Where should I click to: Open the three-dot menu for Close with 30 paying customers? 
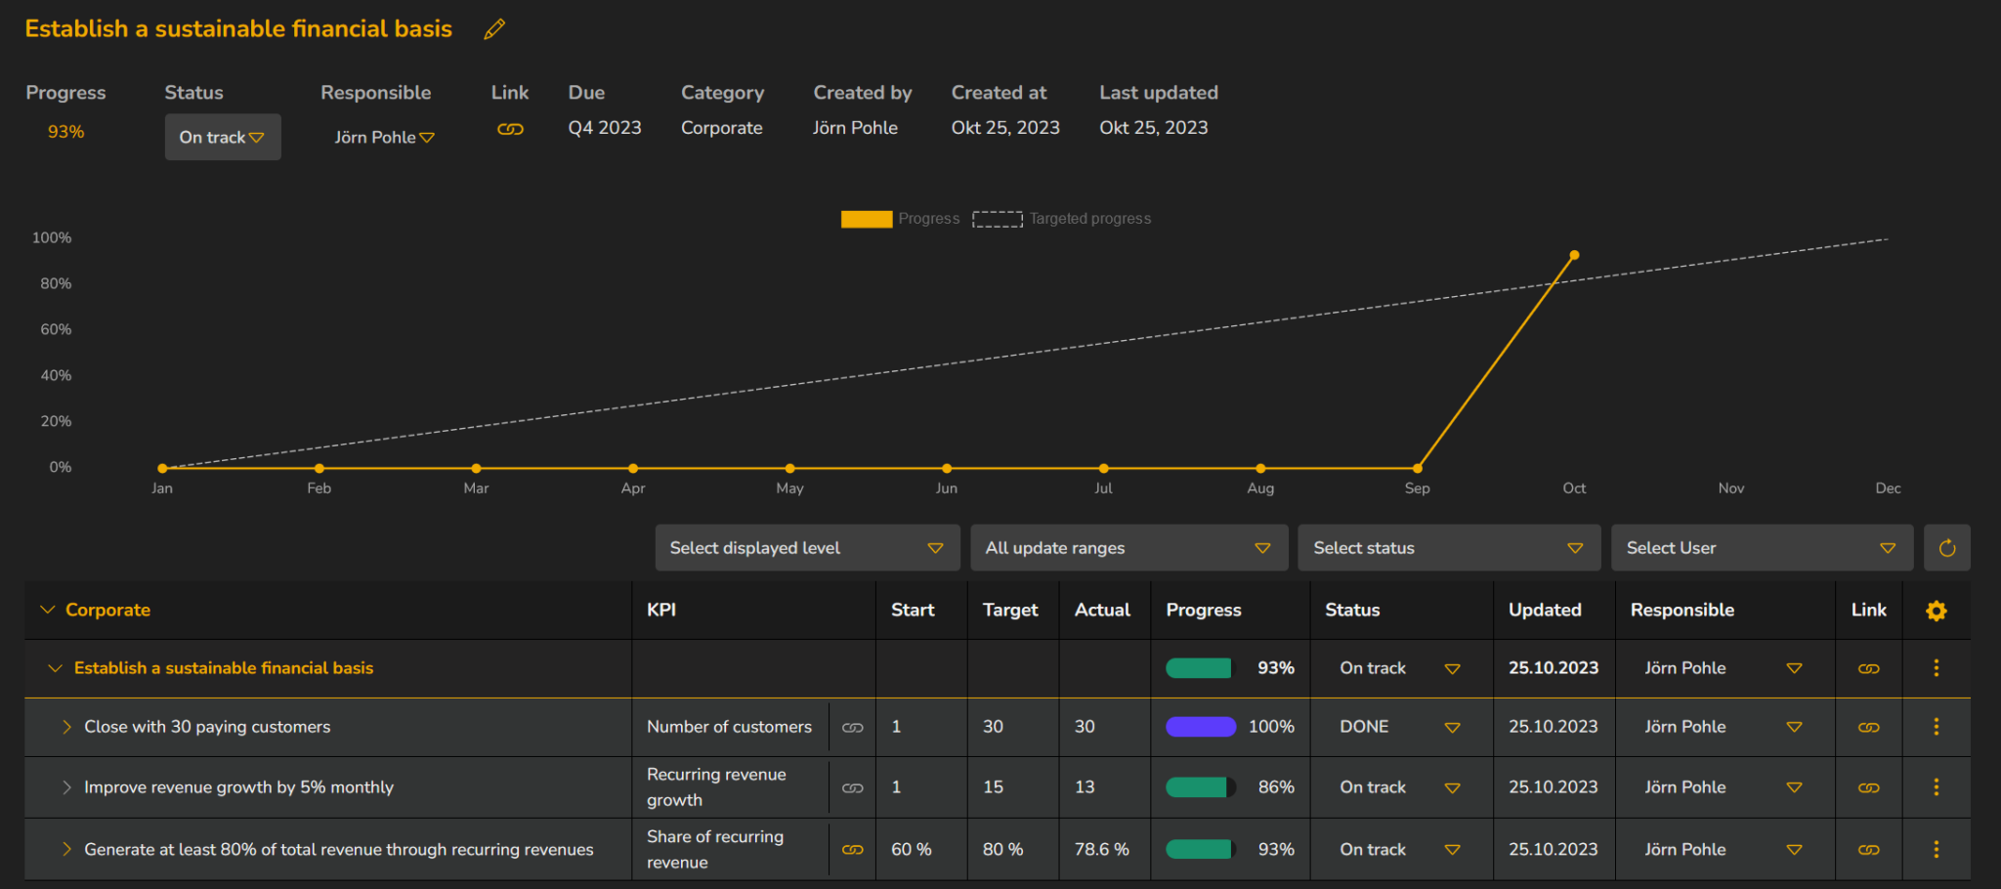(1937, 727)
